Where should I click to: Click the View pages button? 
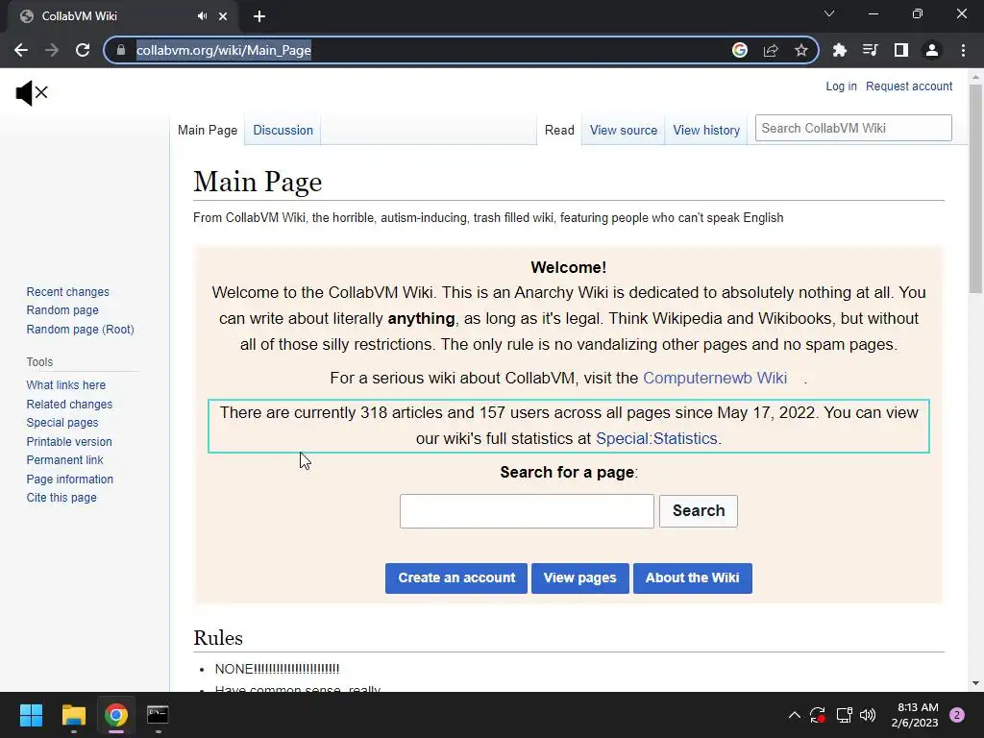point(579,578)
